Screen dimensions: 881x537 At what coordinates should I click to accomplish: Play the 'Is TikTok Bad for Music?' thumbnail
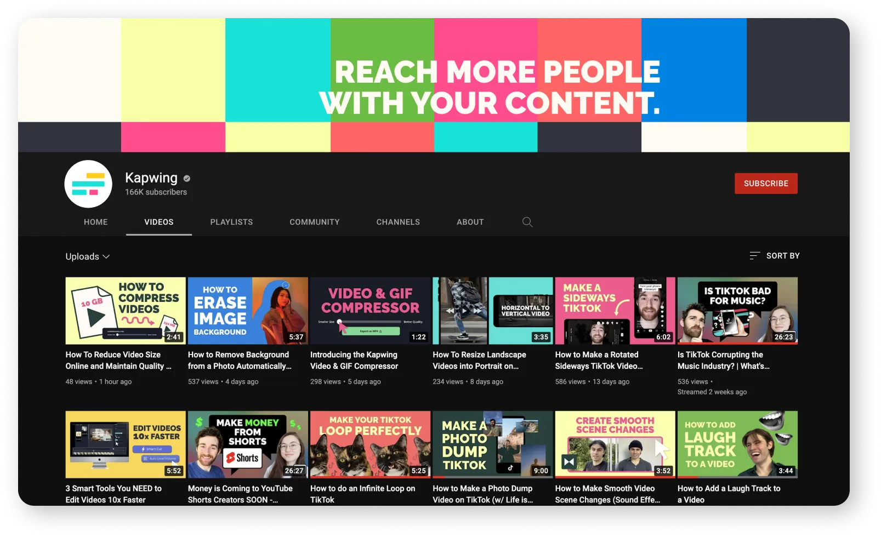tap(737, 311)
